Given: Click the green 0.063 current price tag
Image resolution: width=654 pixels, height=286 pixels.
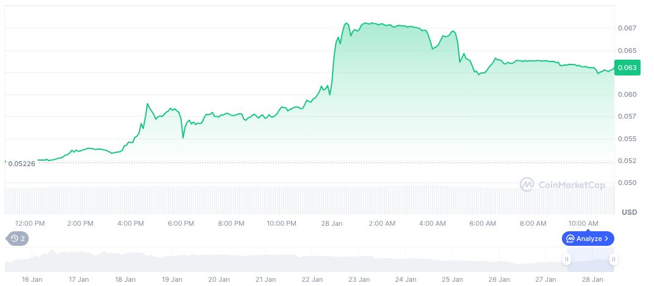Looking at the screenshot, I should tap(627, 68).
